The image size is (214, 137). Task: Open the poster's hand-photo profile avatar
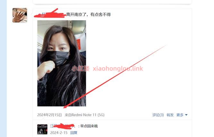[x=20, y=15]
